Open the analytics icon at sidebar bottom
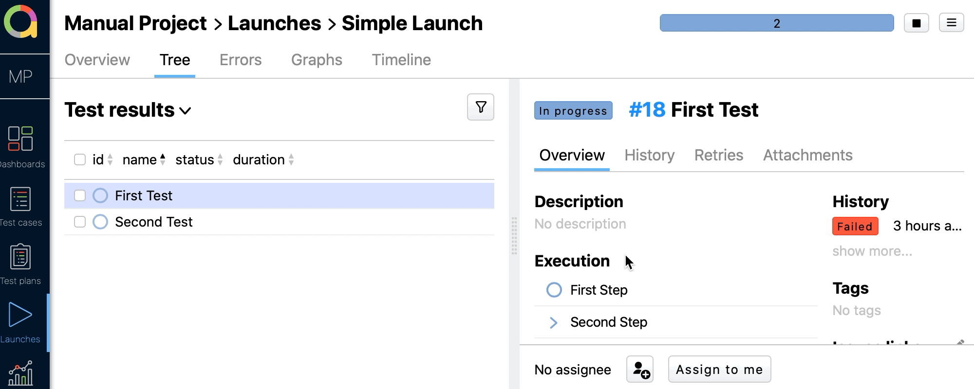This screenshot has height=389, width=974. coord(19,373)
